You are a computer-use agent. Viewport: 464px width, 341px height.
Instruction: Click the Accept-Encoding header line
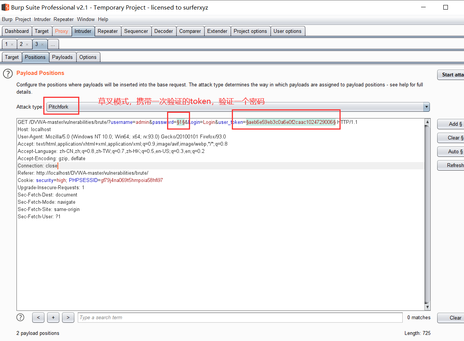pyautogui.click(x=51, y=159)
